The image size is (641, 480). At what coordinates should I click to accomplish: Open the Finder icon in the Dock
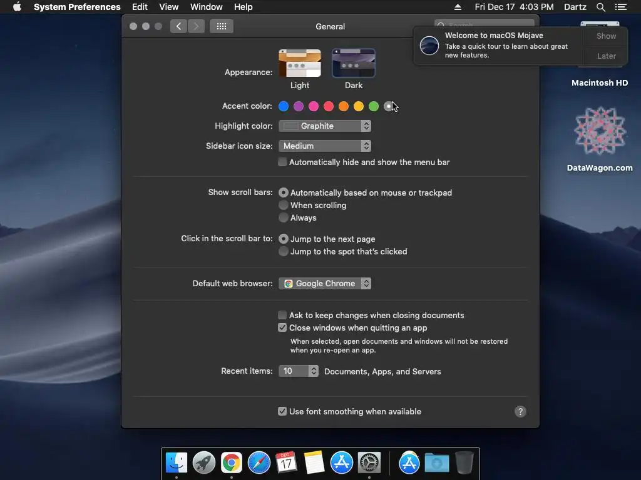(x=177, y=462)
